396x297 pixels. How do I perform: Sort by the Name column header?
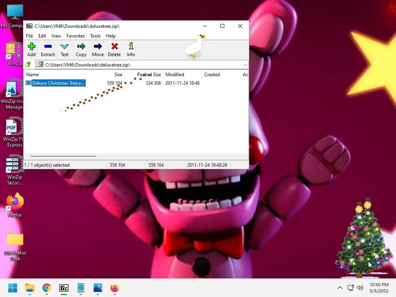click(55, 75)
